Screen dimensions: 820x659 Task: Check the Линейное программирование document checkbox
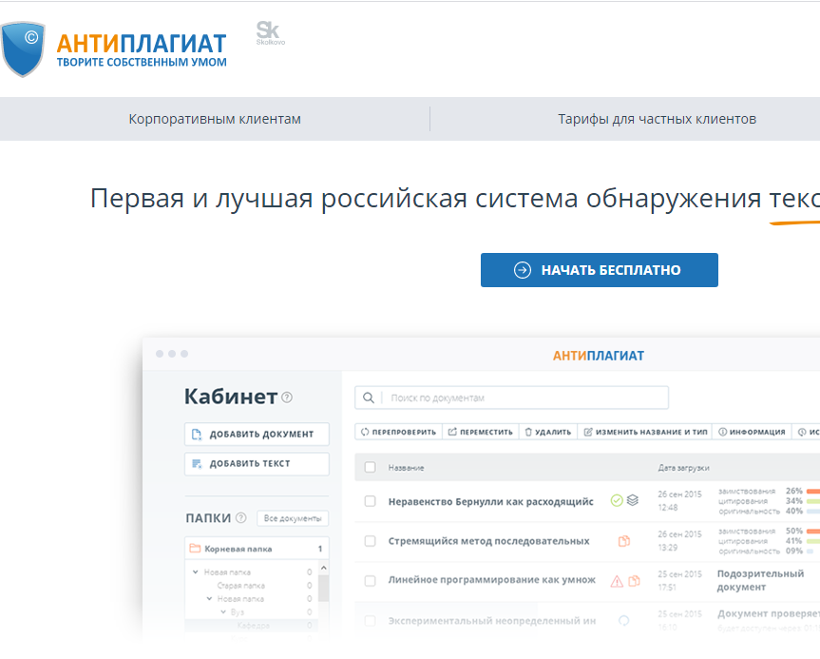[x=371, y=580]
